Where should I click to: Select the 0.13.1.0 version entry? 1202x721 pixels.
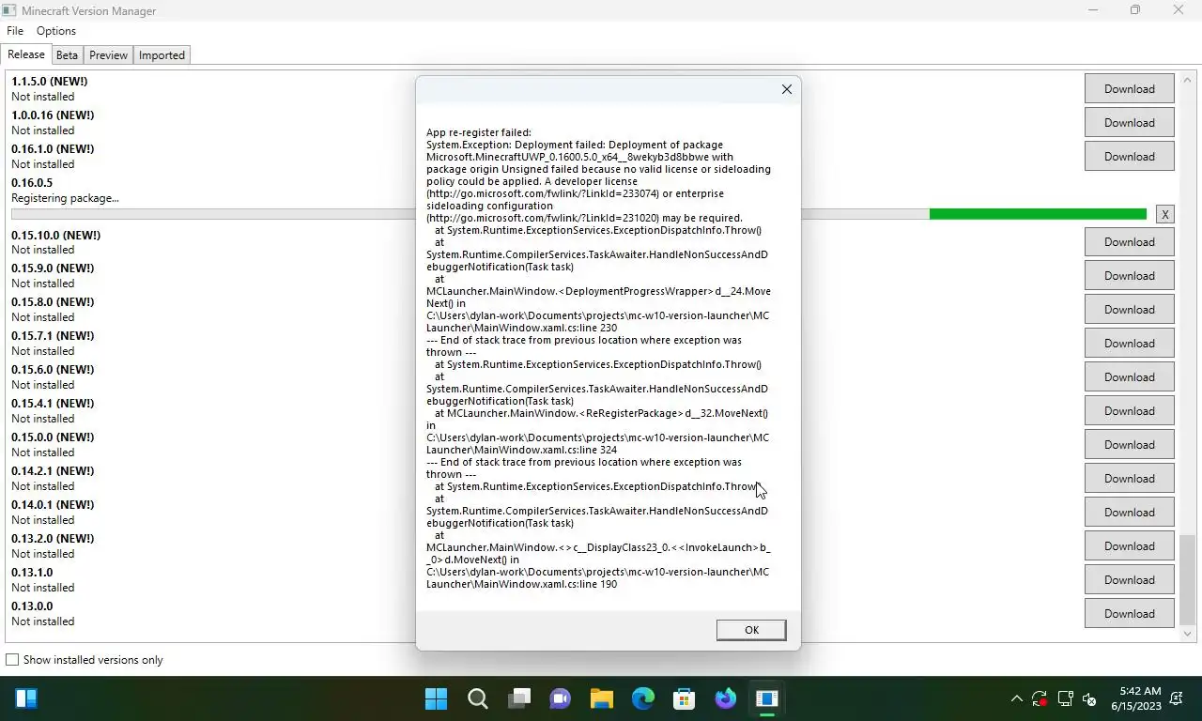[32, 573]
